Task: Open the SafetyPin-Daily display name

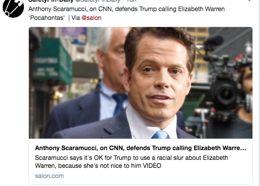Action: 51,1
